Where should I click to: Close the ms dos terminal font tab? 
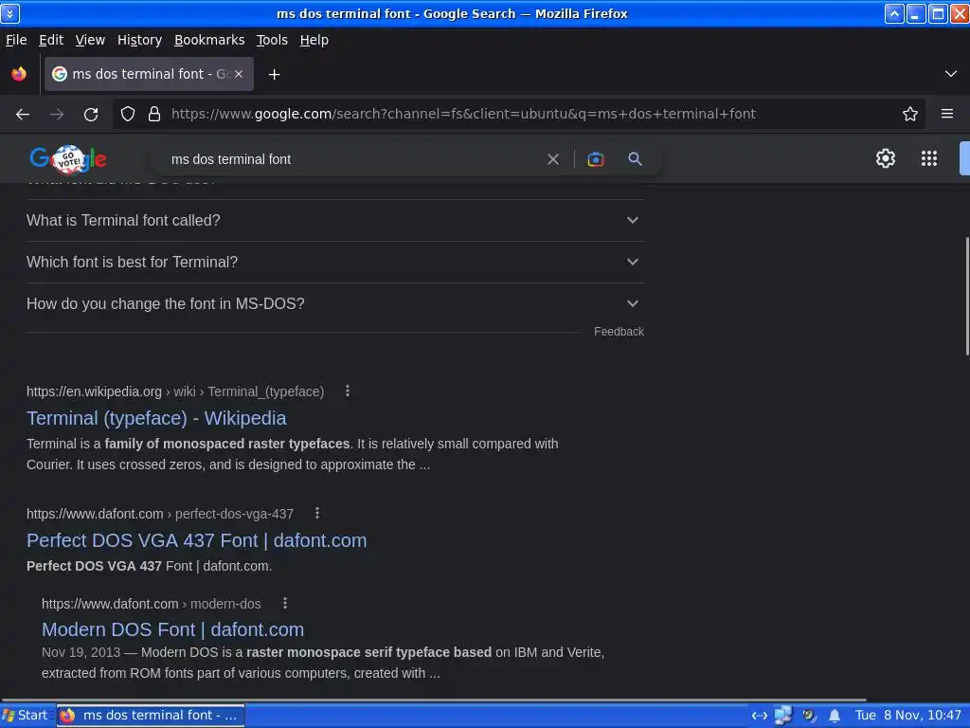pyautogui.click(x=239, y=74)
